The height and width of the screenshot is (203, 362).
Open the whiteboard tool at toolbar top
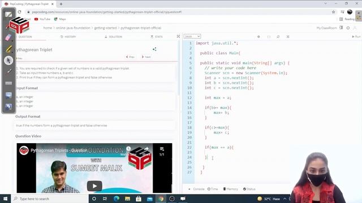click(8, 15)
